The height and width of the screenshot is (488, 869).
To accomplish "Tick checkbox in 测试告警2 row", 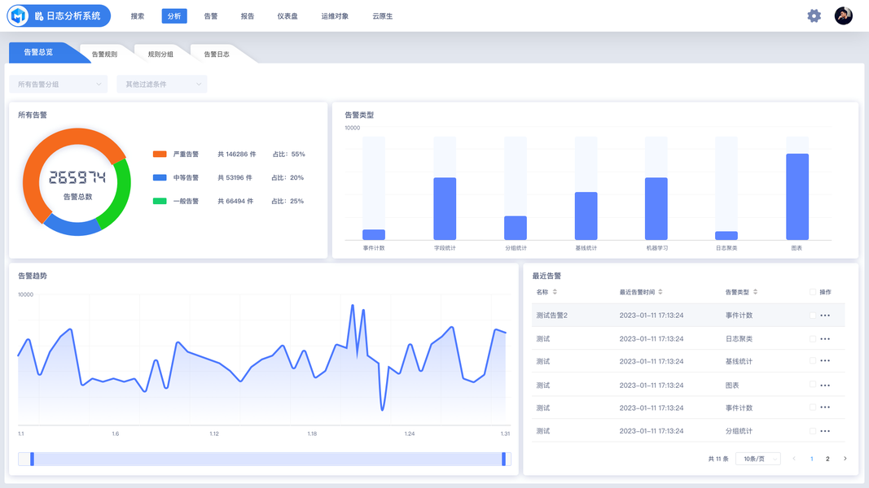I will [813, 316].
